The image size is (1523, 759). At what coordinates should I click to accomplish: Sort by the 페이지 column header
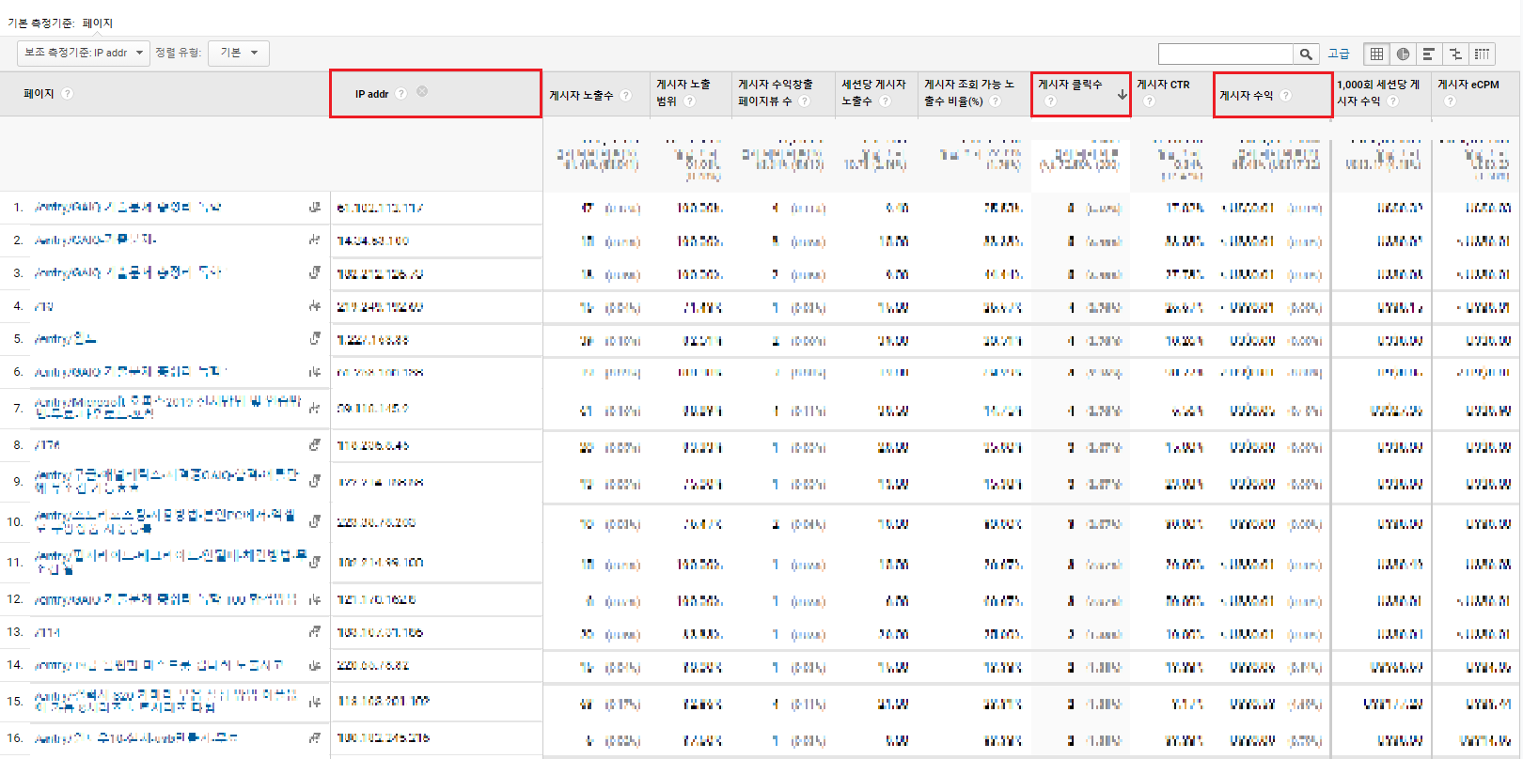click(x=39, y=94)
